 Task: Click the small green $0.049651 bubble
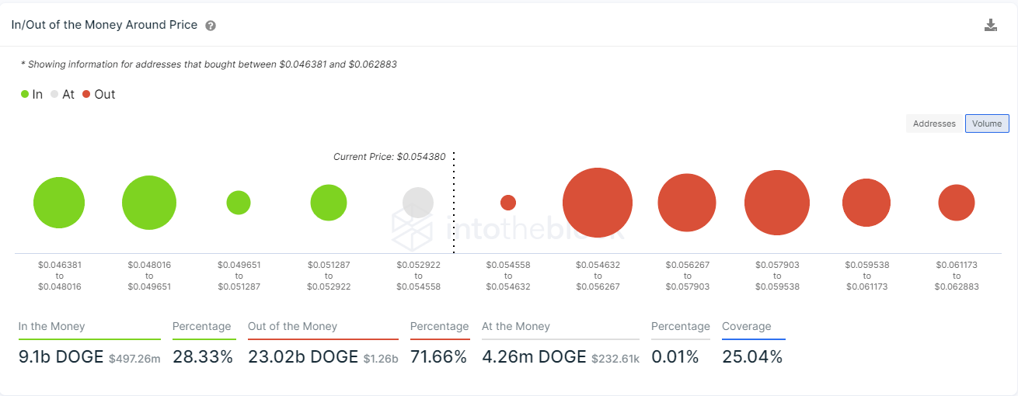click(239, 203)
